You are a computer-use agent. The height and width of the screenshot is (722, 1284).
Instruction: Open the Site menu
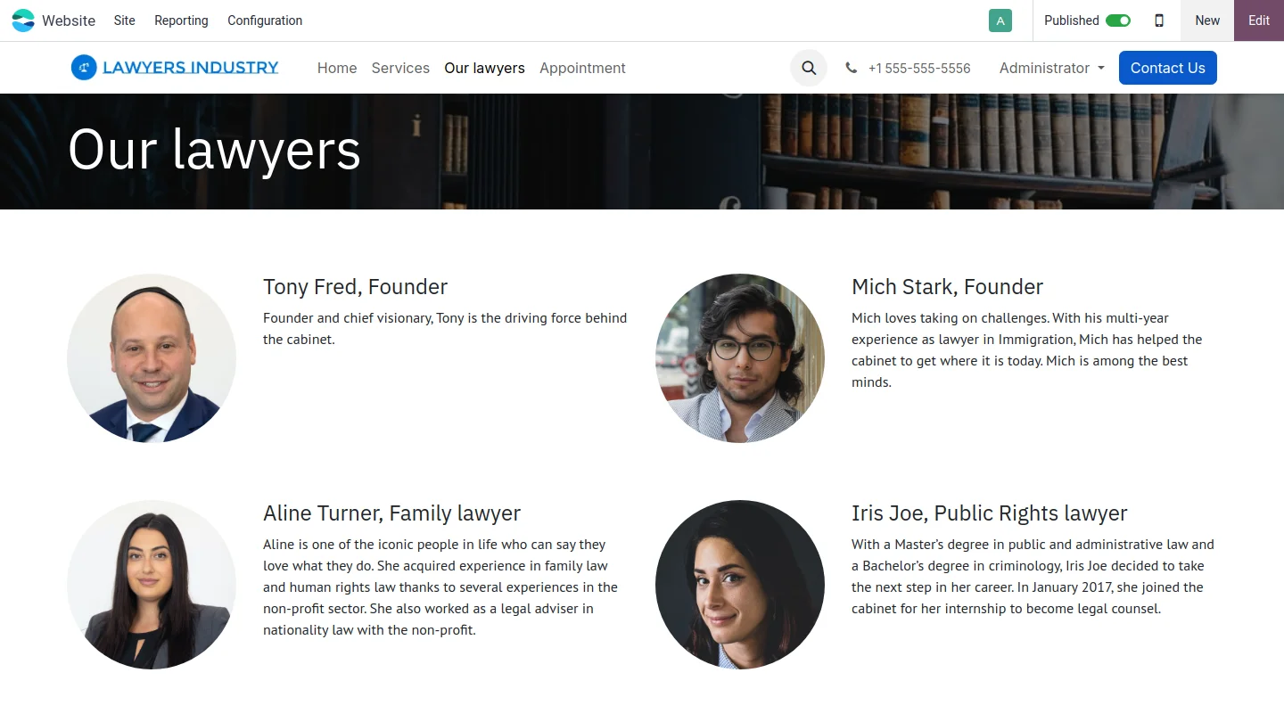click(125, 21)
